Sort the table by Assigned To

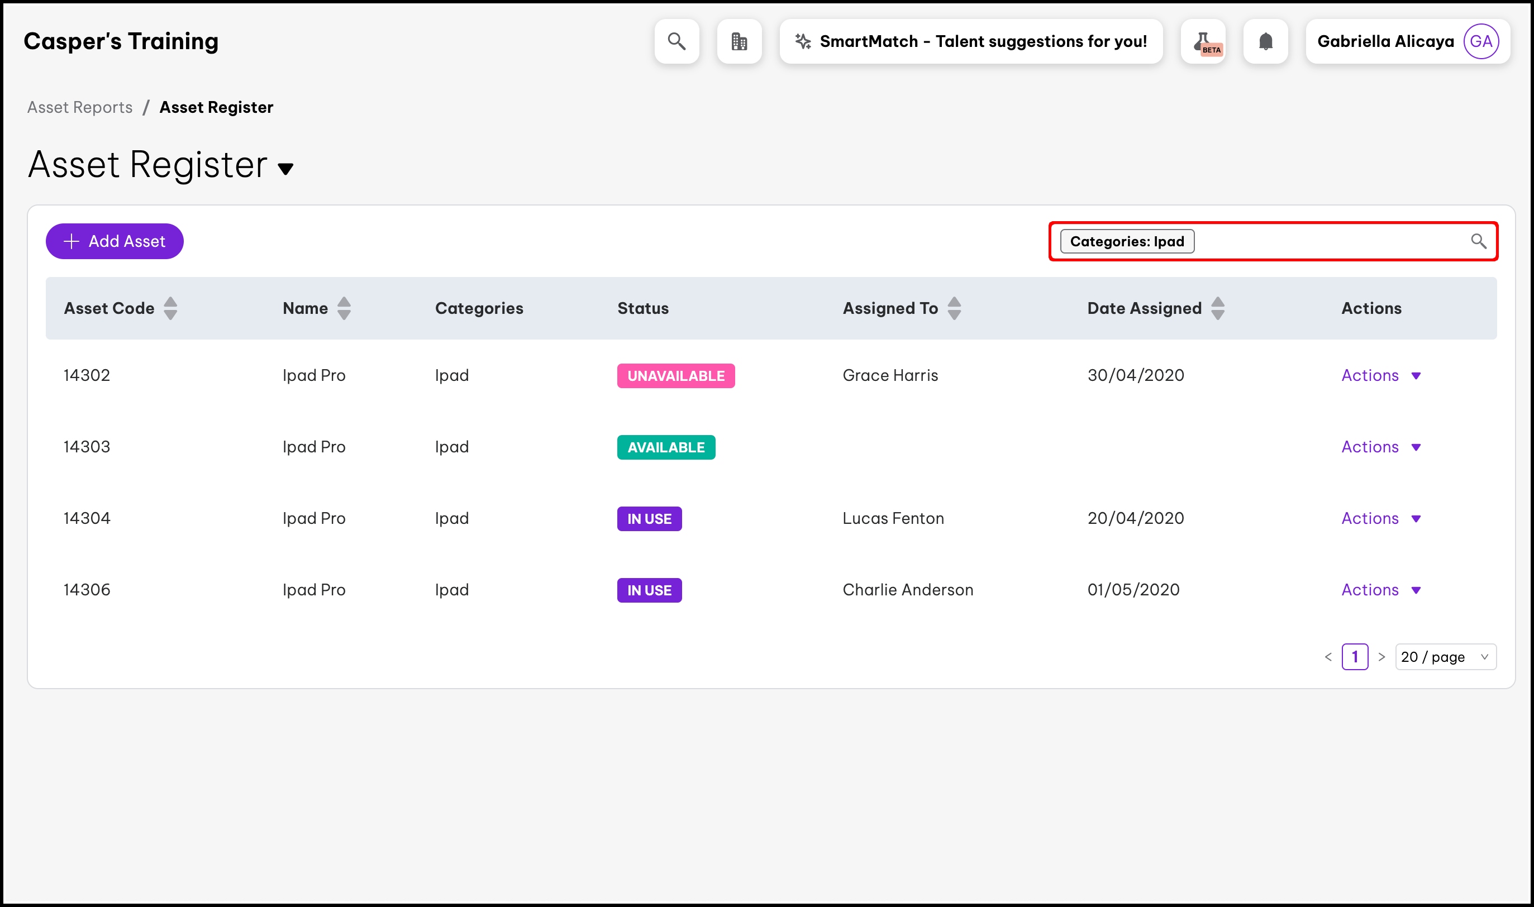pyautogui.click(x=954, y=308)
